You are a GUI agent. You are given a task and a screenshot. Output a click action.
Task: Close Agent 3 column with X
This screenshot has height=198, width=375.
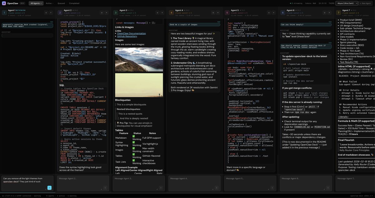(162, 13)
